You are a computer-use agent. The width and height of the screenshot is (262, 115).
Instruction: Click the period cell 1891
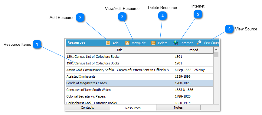[x=194, y=57]
